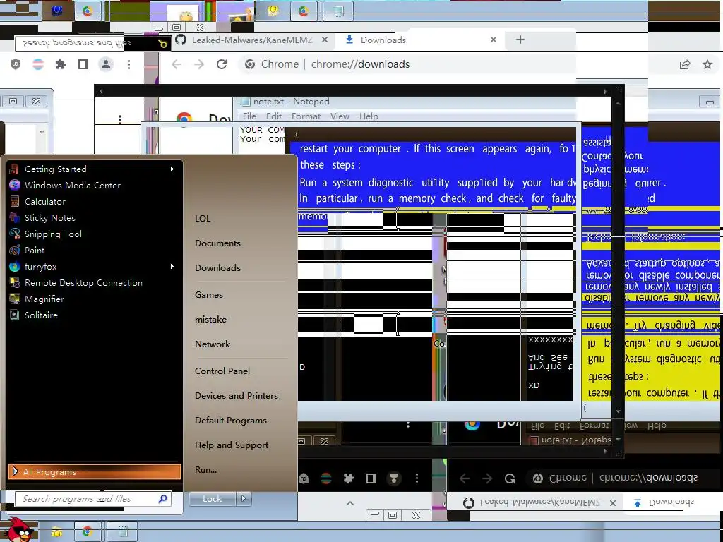Open Default Programs
723x542 pixels.
click(231, 421)
